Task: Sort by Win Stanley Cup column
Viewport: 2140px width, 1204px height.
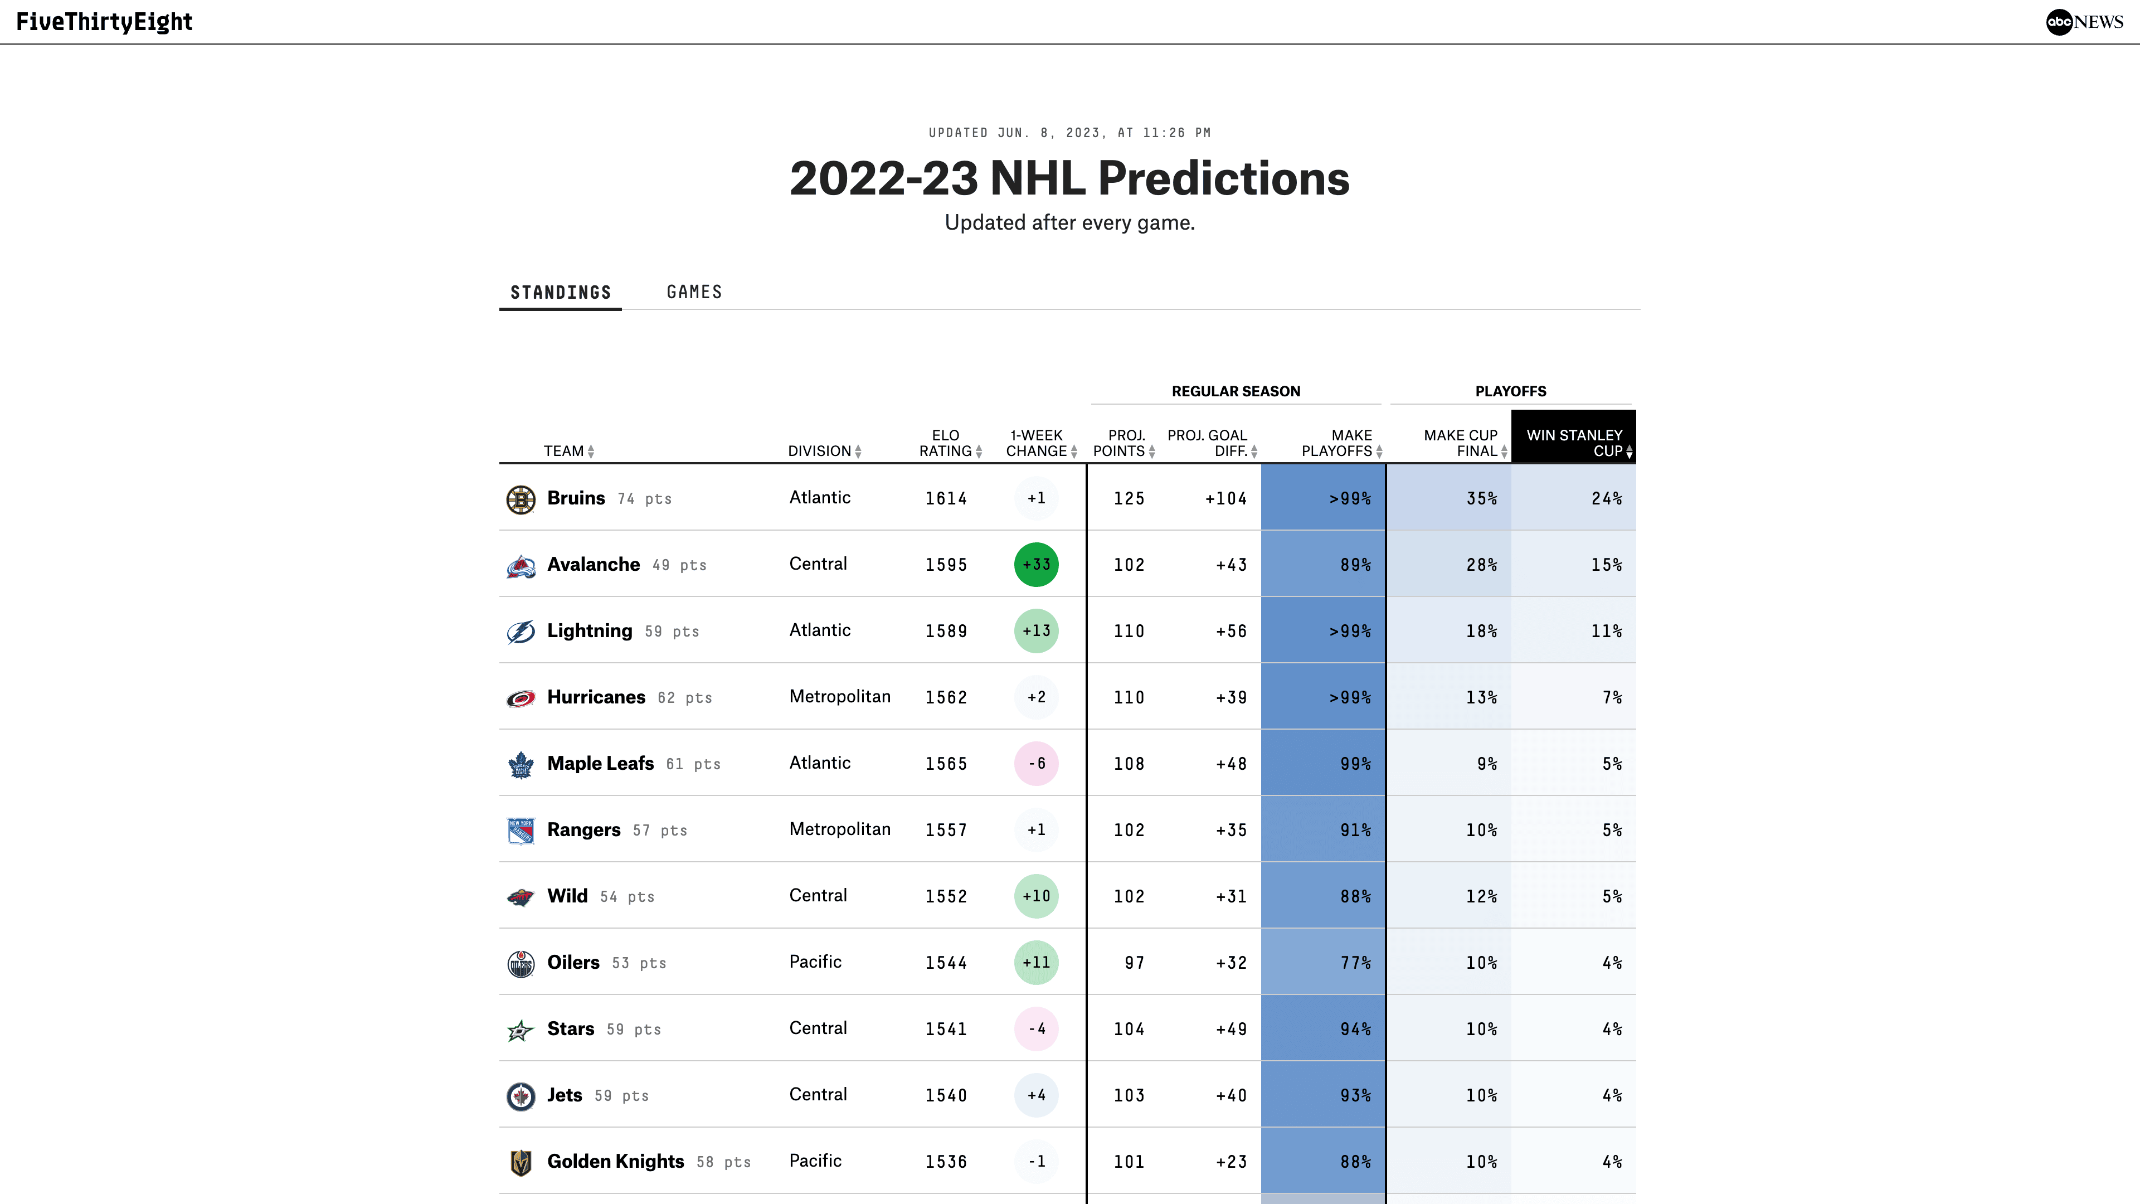Action: tap(1575, 444)
